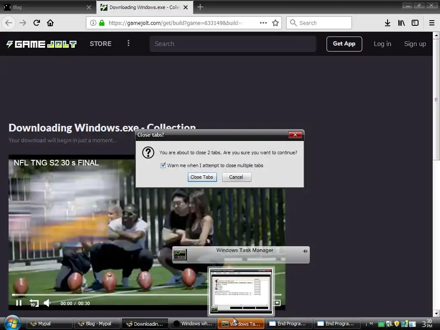440x330 pixels.
Task: Click the vertical scrollbar thumb
Action: coord(436,99)
